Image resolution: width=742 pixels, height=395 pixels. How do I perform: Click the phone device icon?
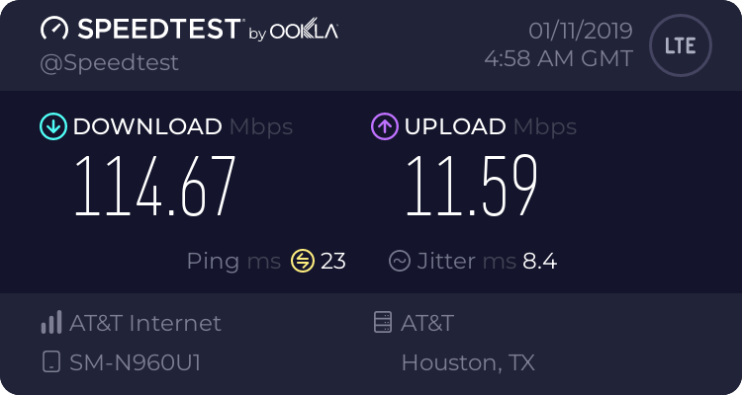pos(50,362)
